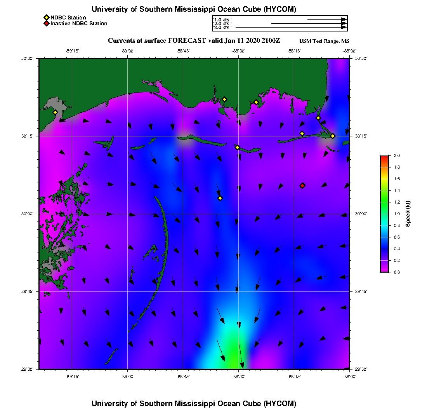Click the yellow NDBC station diamond in legend
The image size is (427, 408).
coord(46,18)
